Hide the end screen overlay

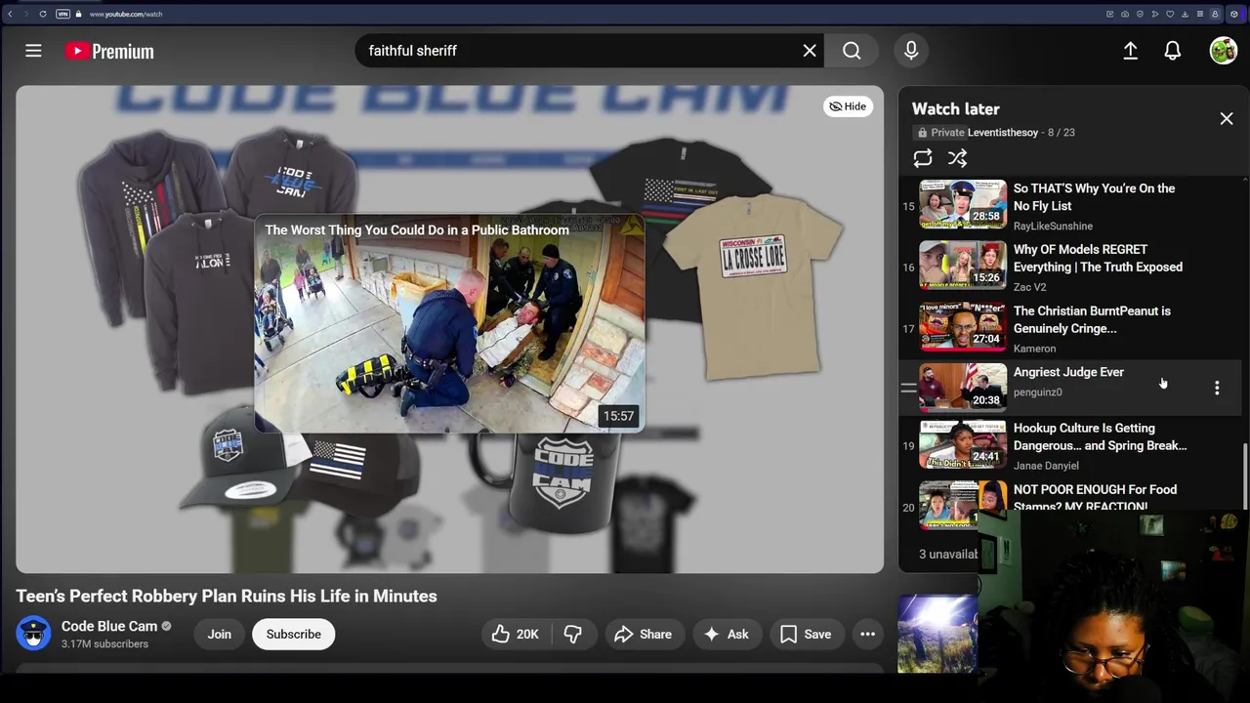point(847,106)
